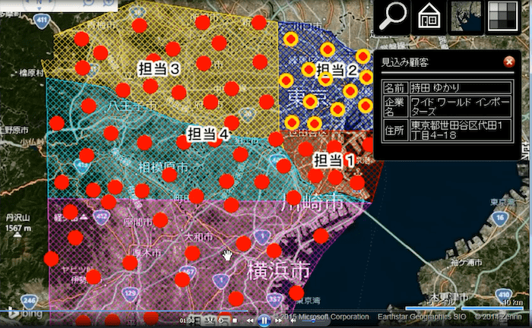
Task: Select the 担当 2 territory label
Action: pyautogui.click(x=337, y=71)
